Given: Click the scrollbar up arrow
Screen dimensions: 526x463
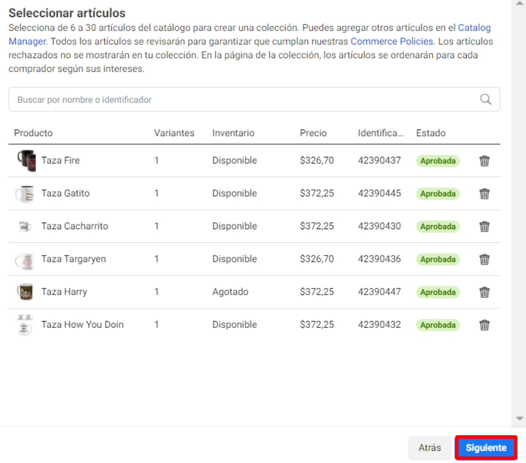Looking at the screenshot, I should [520, 3].
